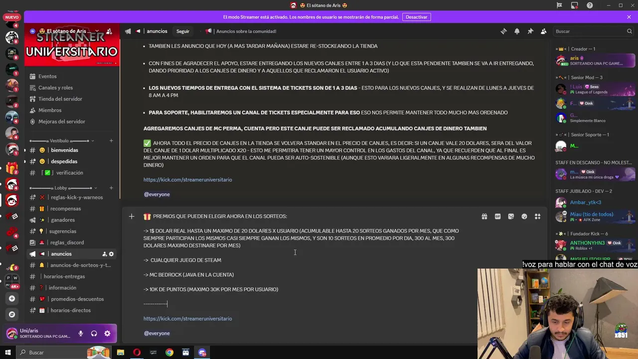This screenshot has height=359, width=638.
Task: Open Discord help question mark icon
Action: 590,5
